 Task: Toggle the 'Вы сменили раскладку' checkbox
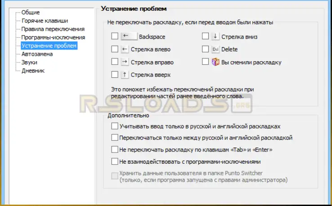205,62
